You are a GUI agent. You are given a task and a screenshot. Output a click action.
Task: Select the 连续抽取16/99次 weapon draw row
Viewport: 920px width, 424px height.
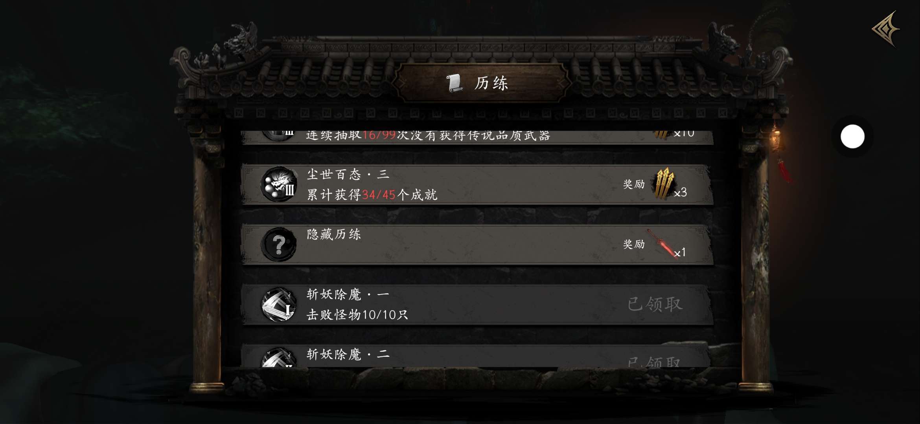pyautogui.click(x=477, y=137)
